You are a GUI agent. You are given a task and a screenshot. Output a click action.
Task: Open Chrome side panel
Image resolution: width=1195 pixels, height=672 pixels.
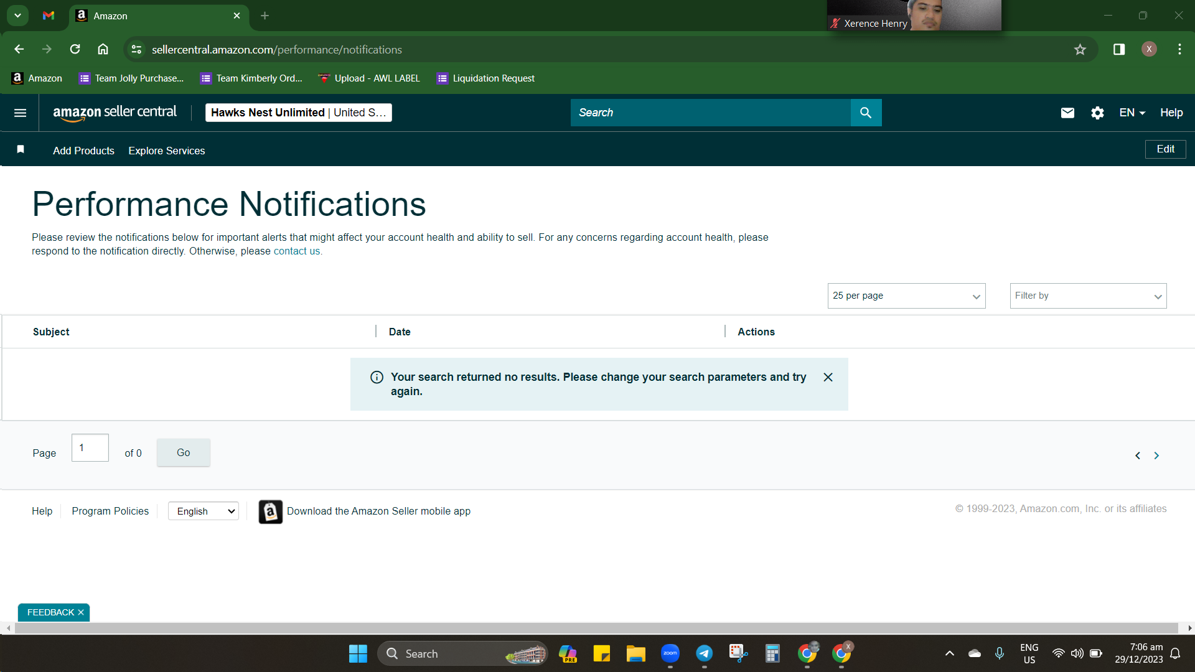(1118, 49)
